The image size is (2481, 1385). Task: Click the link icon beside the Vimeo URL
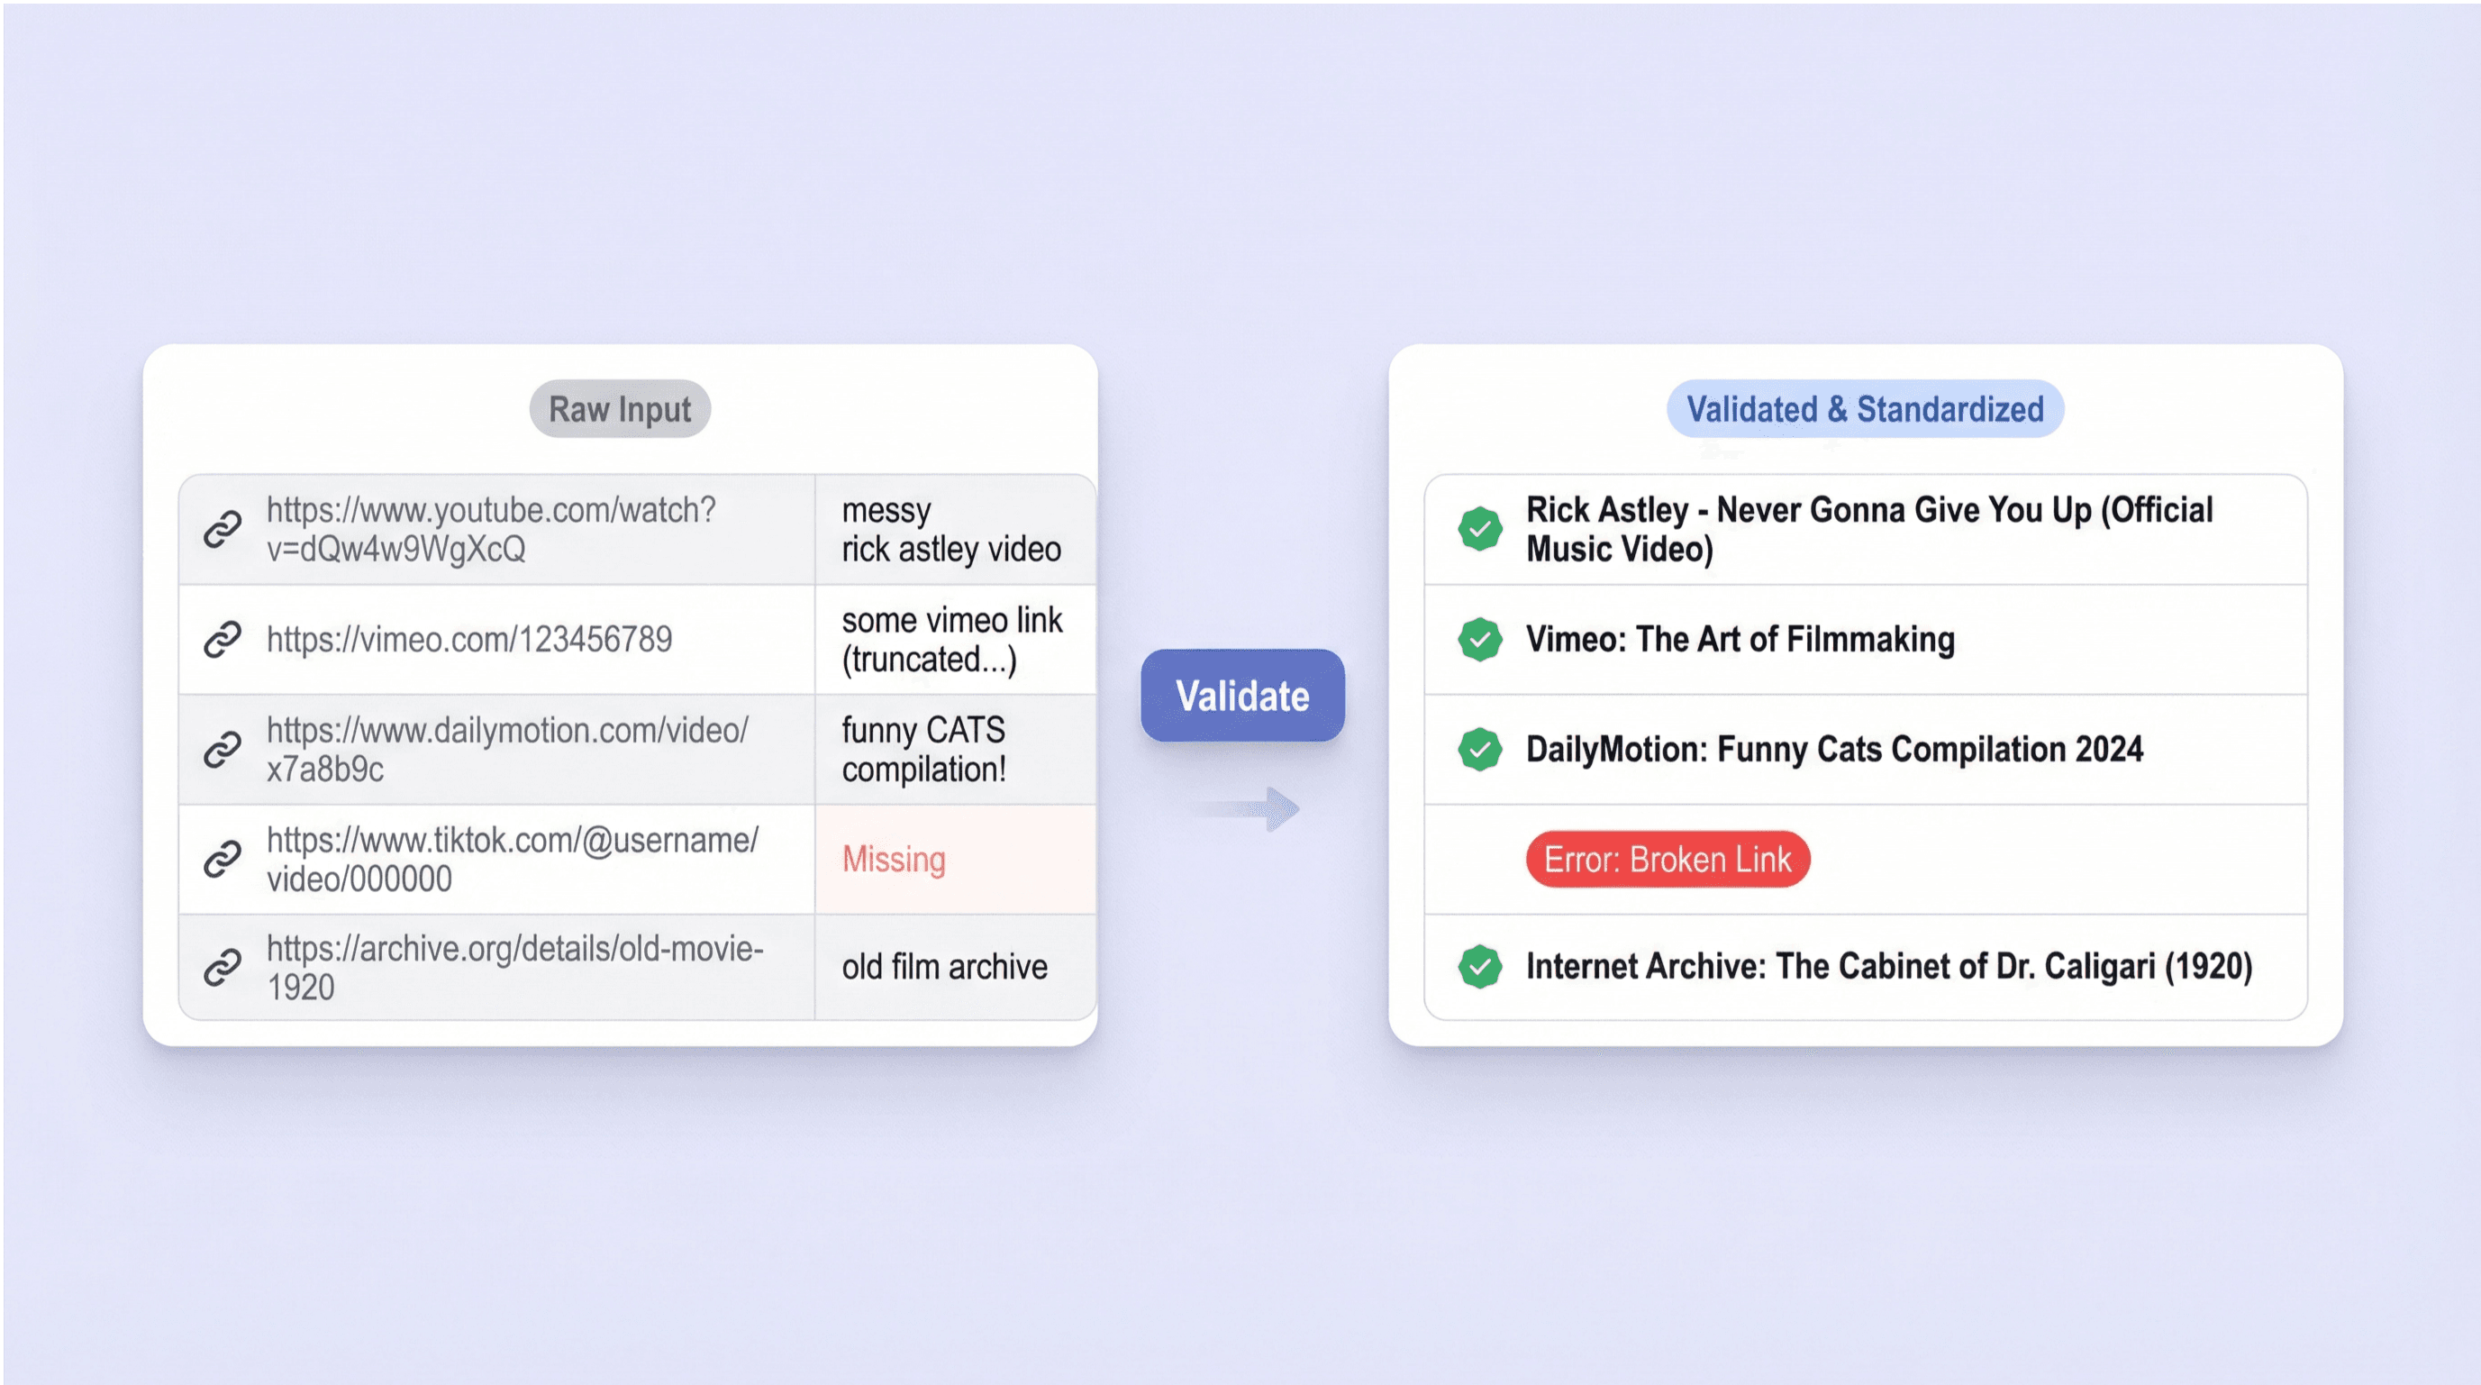[223, 639]
